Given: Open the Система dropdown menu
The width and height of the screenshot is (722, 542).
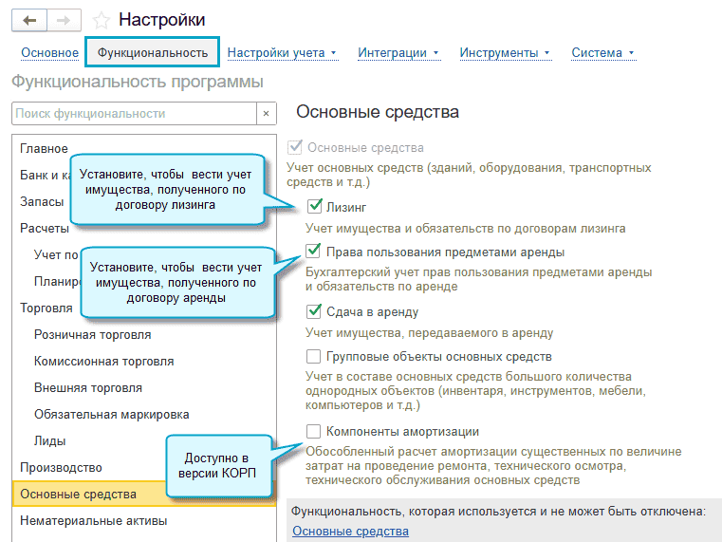Looking at the screenshot, I should tap(602, 53).
